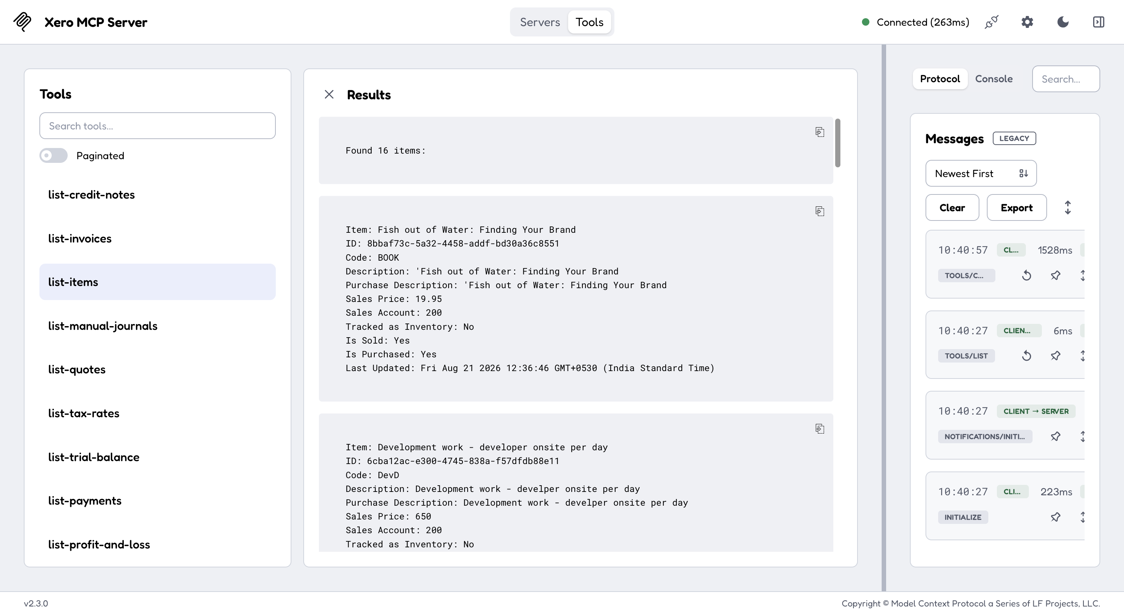Click the connection plug icon
Viewport: 1124px width, 615px height.
click(x=991, y=22)
